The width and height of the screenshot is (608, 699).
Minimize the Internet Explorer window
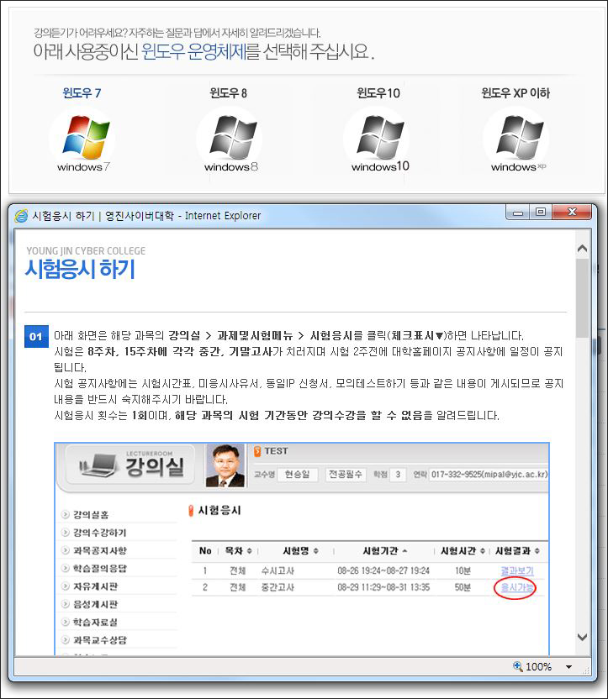[517, 213]
